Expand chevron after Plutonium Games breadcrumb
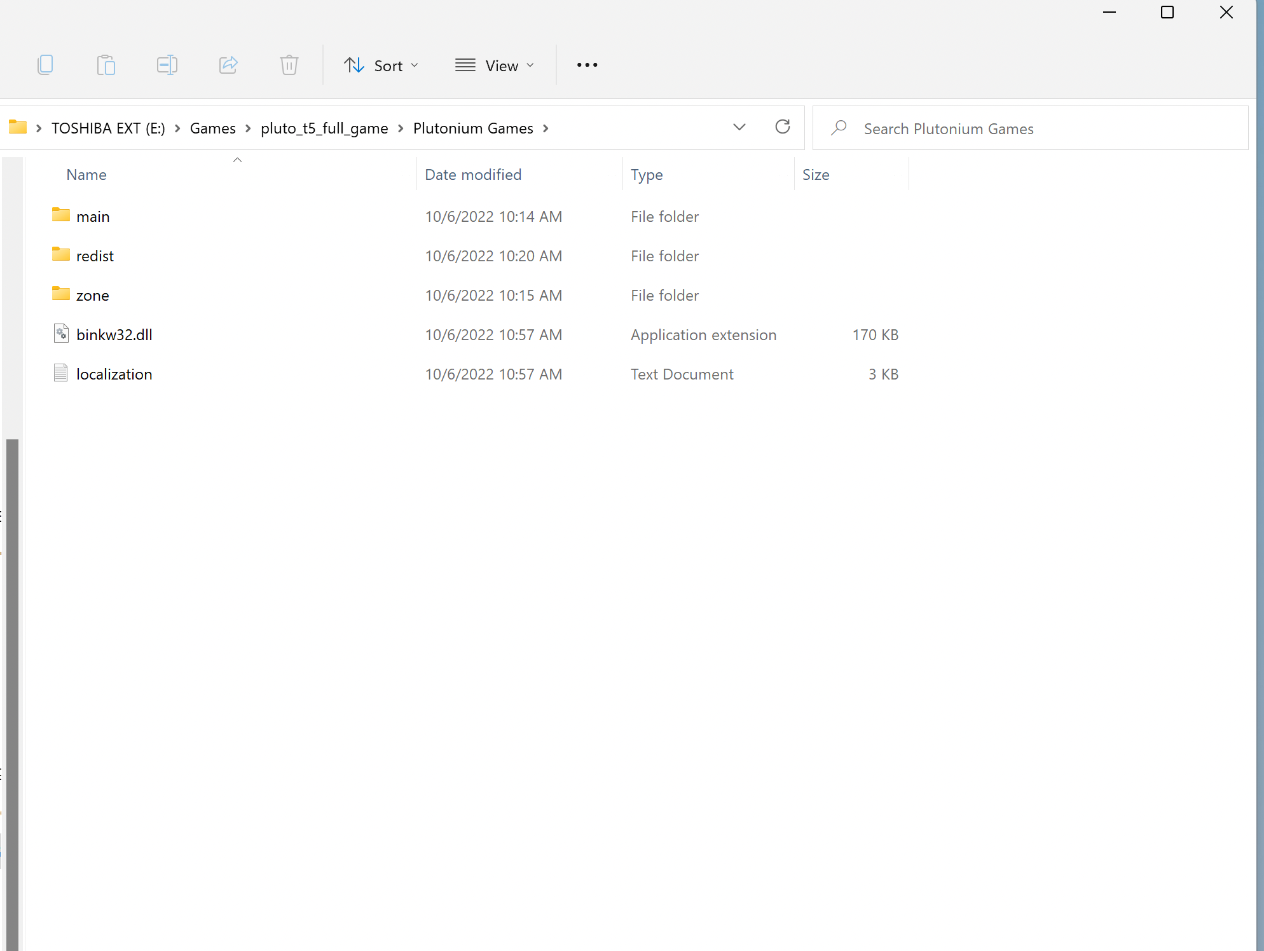 [x=546, y=128]
